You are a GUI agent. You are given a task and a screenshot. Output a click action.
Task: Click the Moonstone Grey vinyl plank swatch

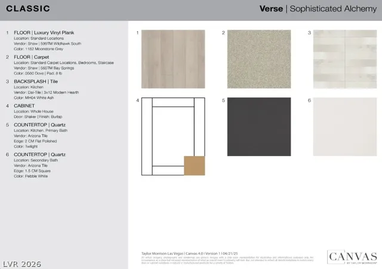(173, 59)
